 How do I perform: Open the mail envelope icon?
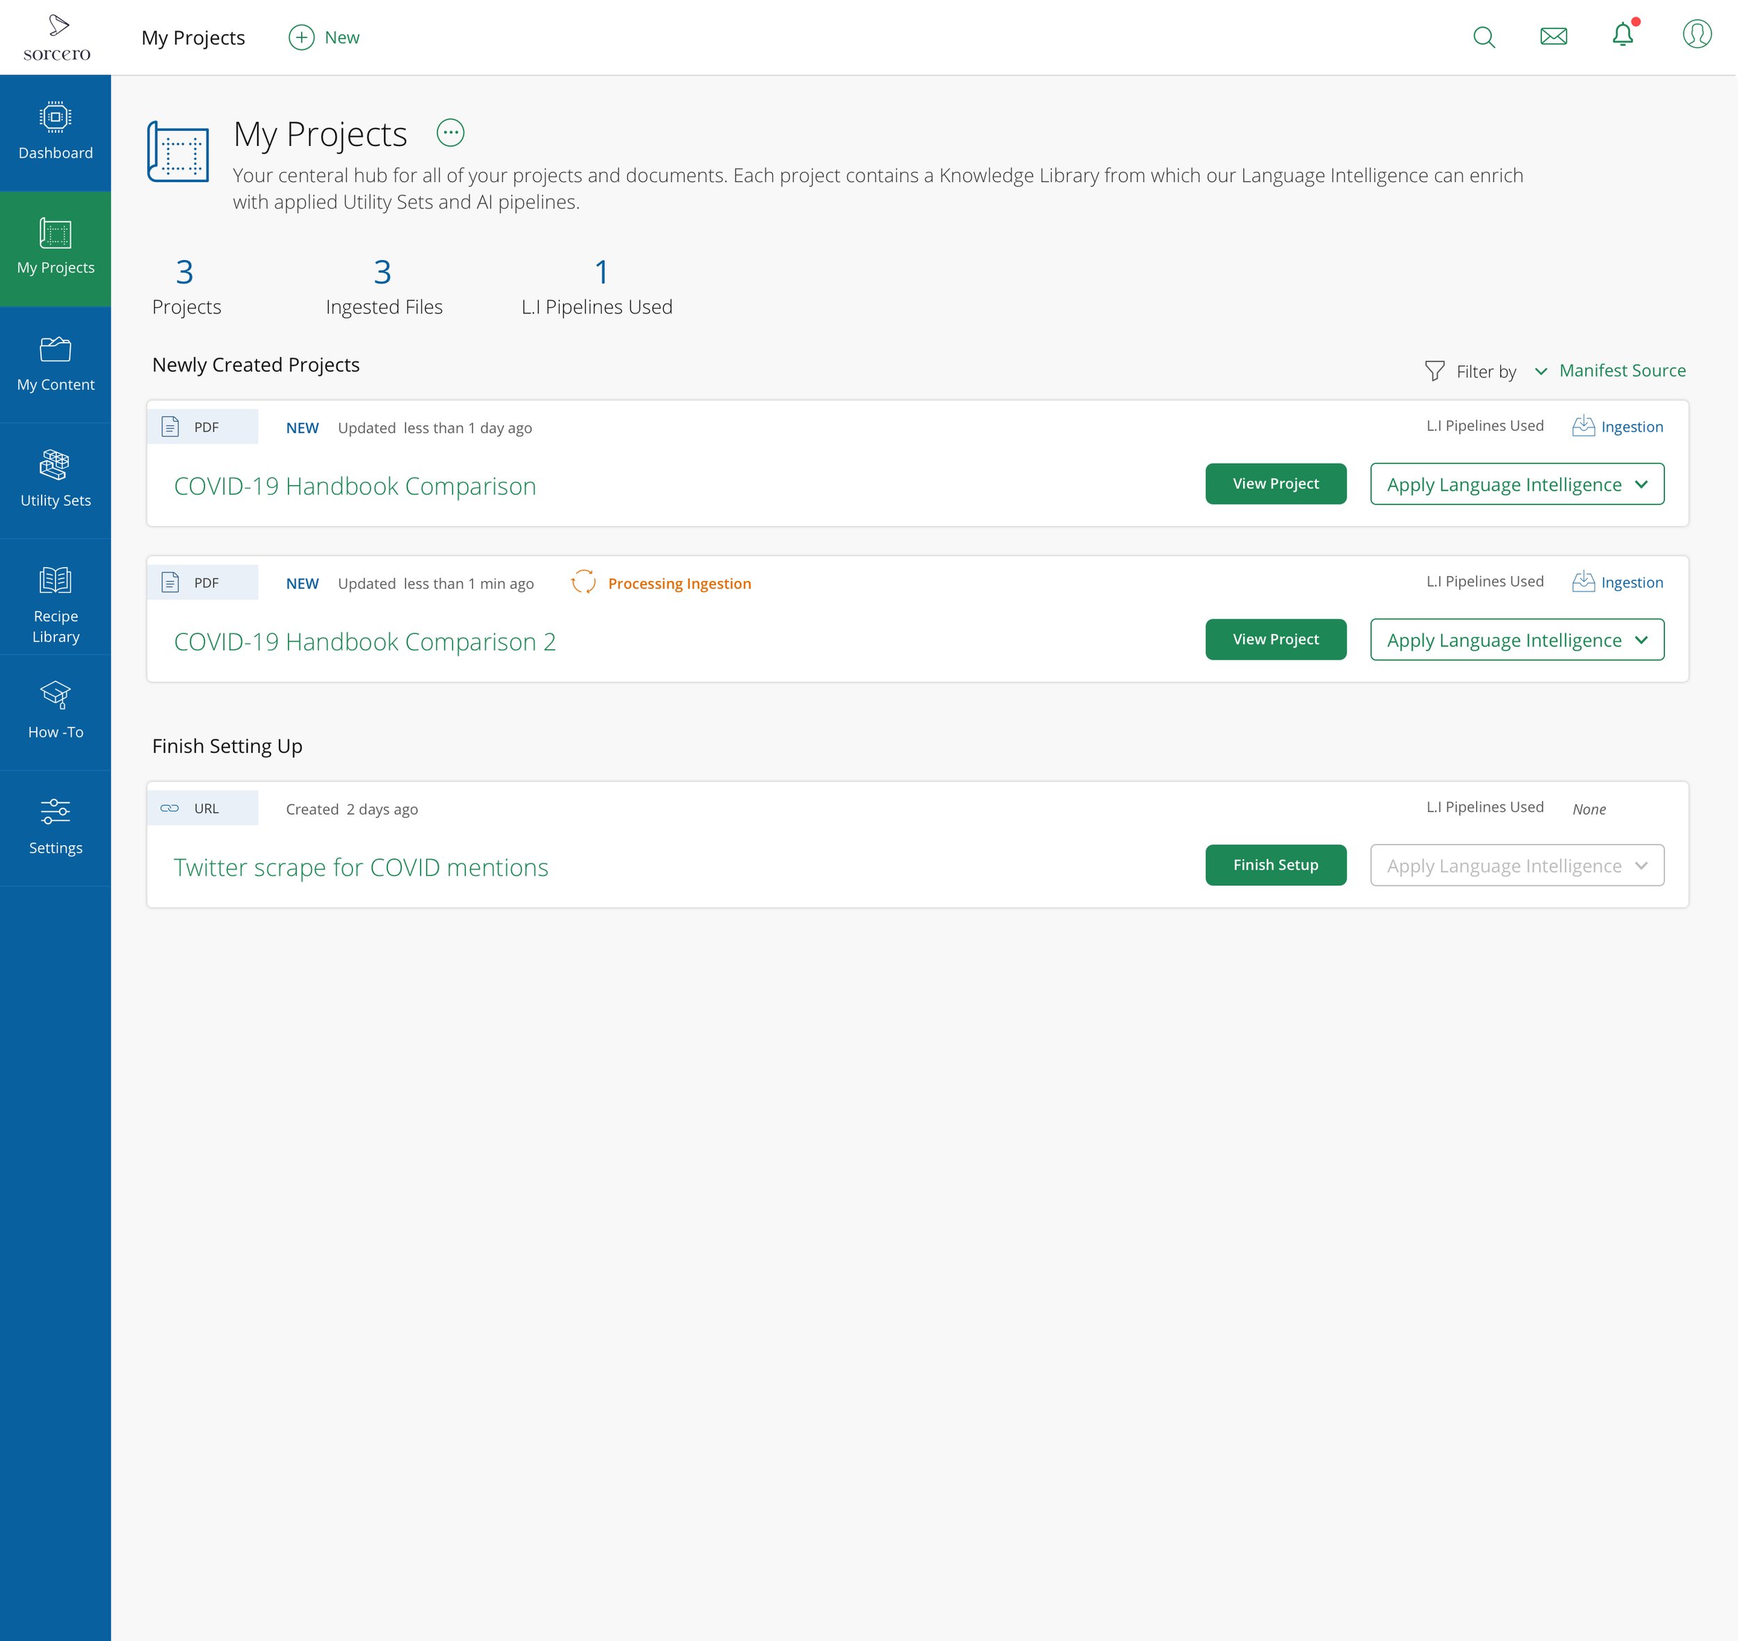pyautogui.click(x=1552, y=37)
